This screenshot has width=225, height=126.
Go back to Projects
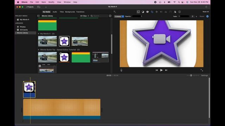pos(30,7)
